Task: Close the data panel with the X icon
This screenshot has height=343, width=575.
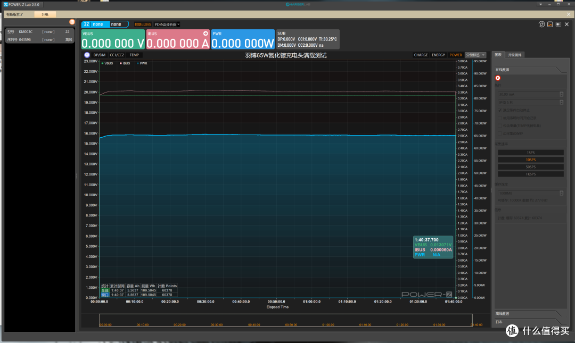Action: 566,24
